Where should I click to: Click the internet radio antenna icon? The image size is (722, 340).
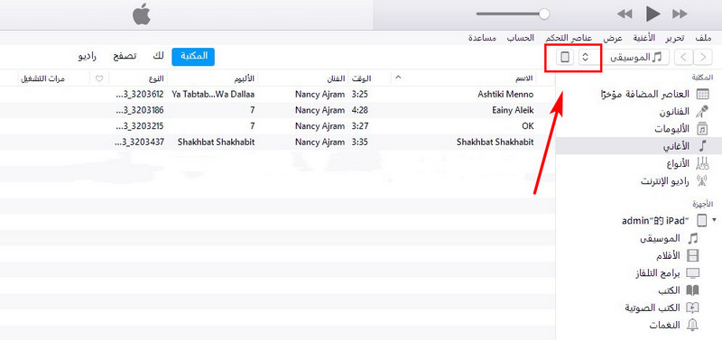pos(703,180)
